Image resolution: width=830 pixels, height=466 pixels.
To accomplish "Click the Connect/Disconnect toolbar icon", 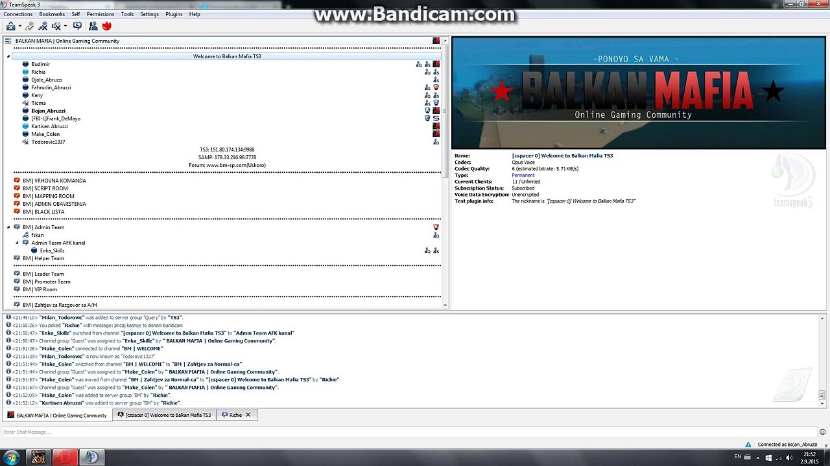I will pyautogui.click(x=11, y=27).
